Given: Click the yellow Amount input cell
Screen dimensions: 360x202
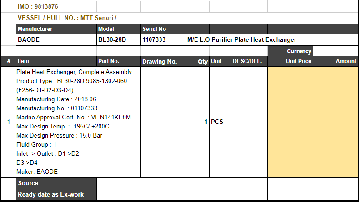Looking at the screenshot, I should pos(335,122).
